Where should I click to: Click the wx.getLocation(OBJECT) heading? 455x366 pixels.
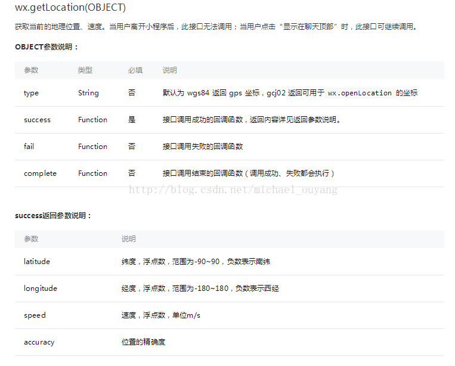coord(70,7)
